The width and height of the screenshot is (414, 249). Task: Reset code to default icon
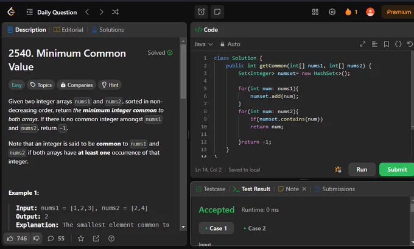click(x=410, y=44)
